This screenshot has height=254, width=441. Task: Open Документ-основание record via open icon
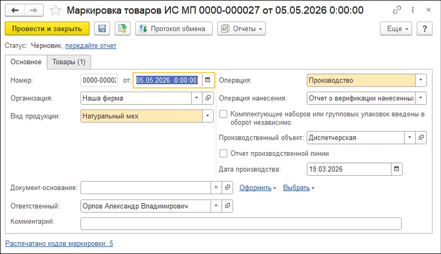pyautogui.click(x=227, y=188)
